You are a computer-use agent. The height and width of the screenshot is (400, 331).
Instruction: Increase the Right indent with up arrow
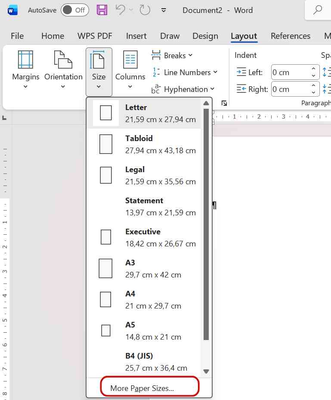pos(313,85)
